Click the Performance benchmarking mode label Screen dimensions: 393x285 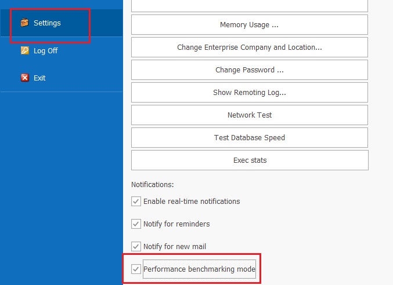tap(199, 269)
